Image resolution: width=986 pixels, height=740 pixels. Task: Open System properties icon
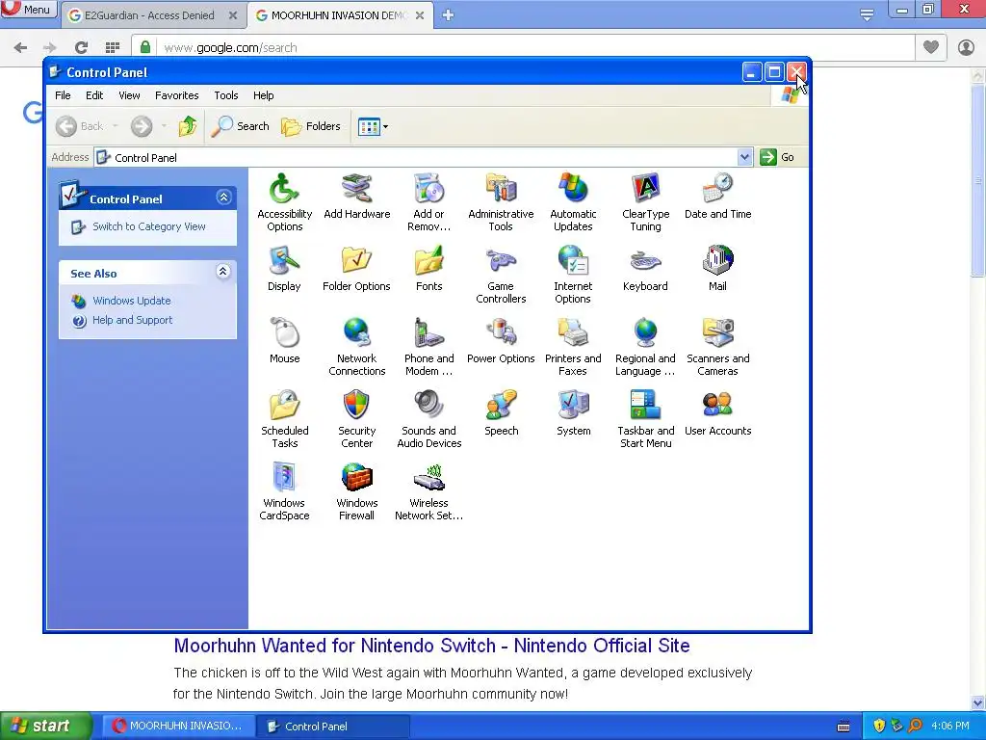coord(573,412)
